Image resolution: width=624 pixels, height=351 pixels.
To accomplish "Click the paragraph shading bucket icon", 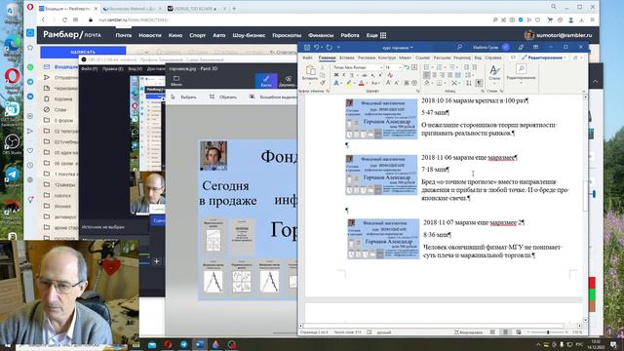I will (426, 83).
